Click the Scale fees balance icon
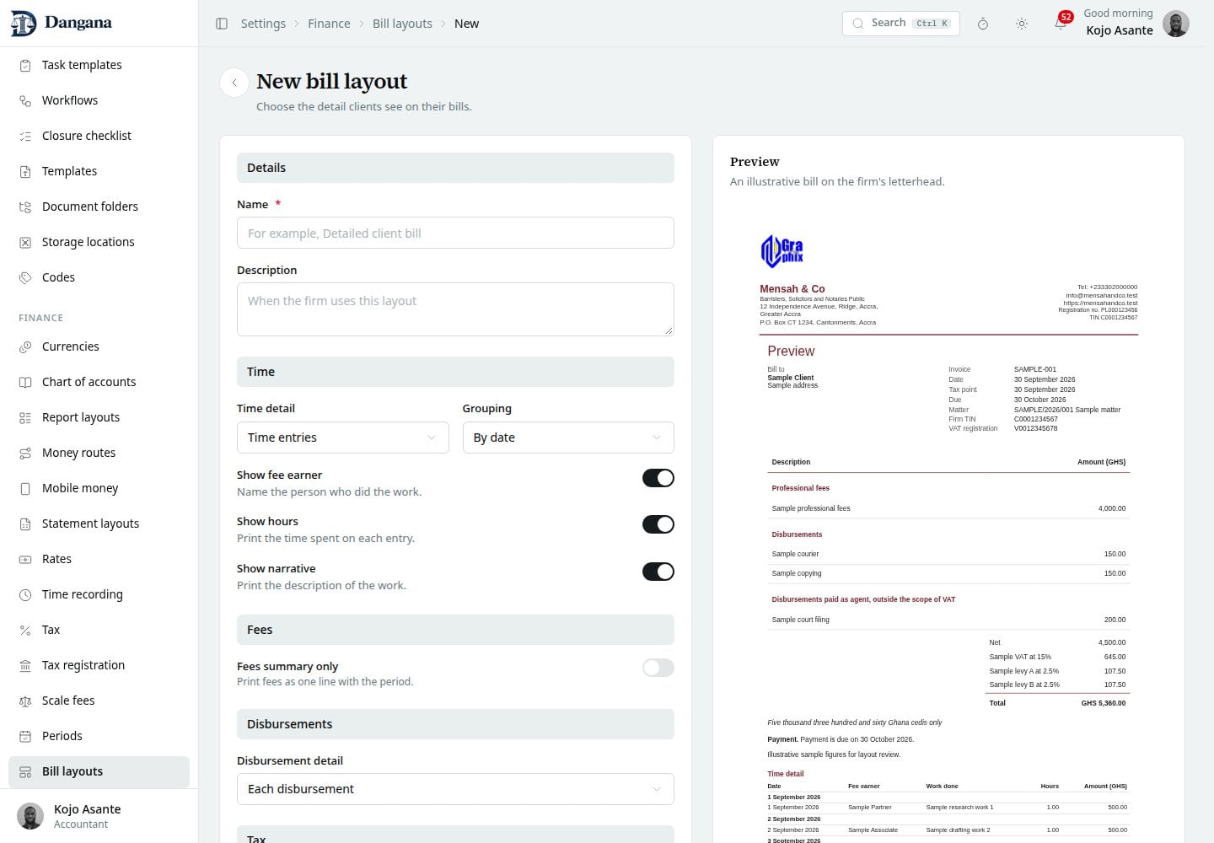The image size is (1214, 843). coord(25,701)
